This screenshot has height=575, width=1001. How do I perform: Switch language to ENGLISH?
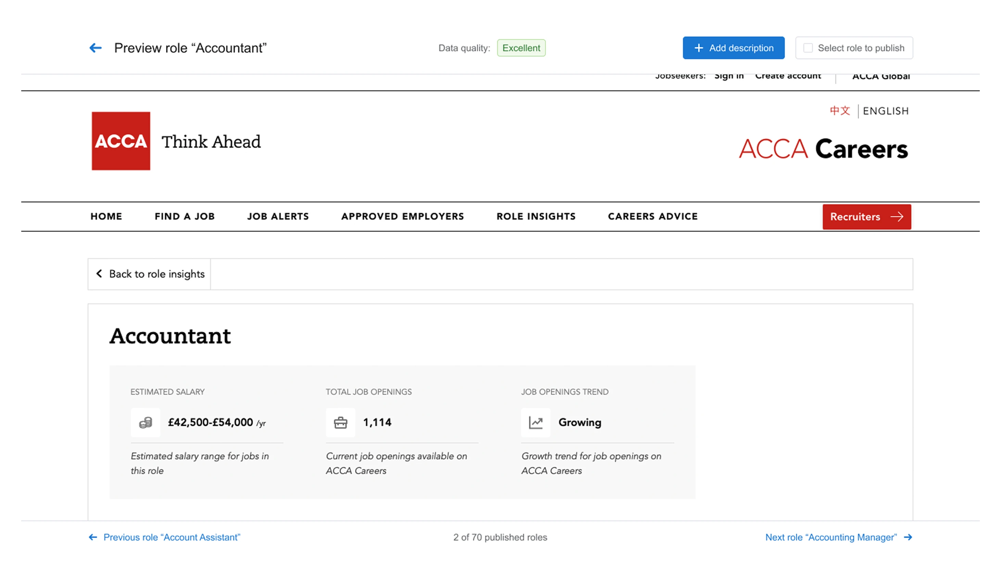(886, 111)
